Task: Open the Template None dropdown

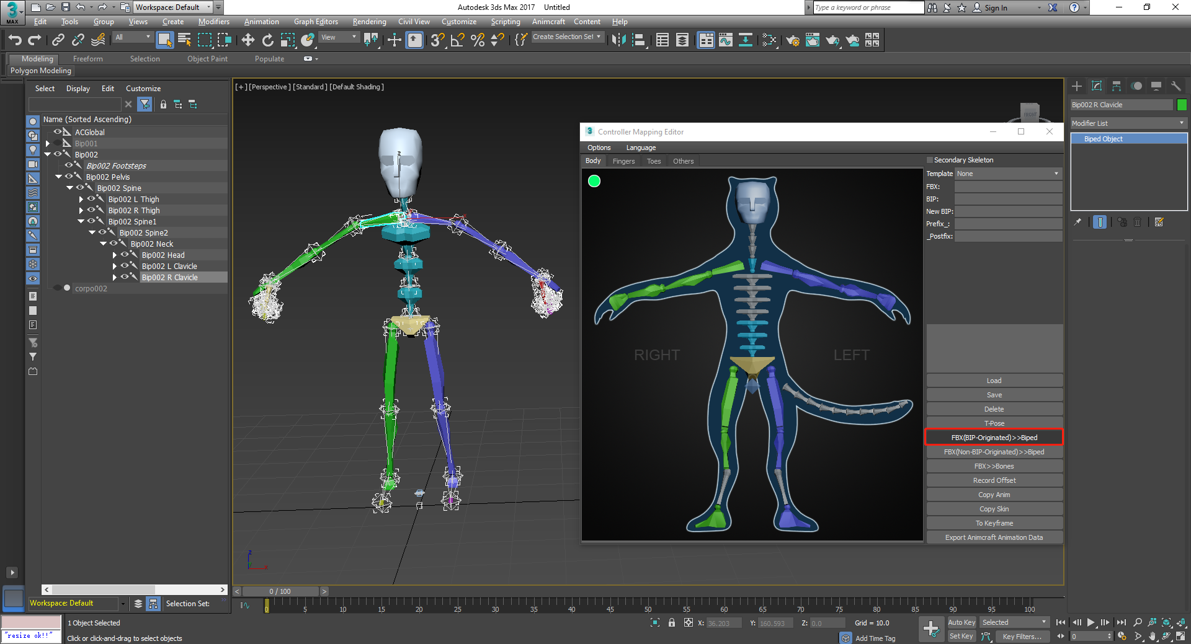Action: coord(1008,174)
